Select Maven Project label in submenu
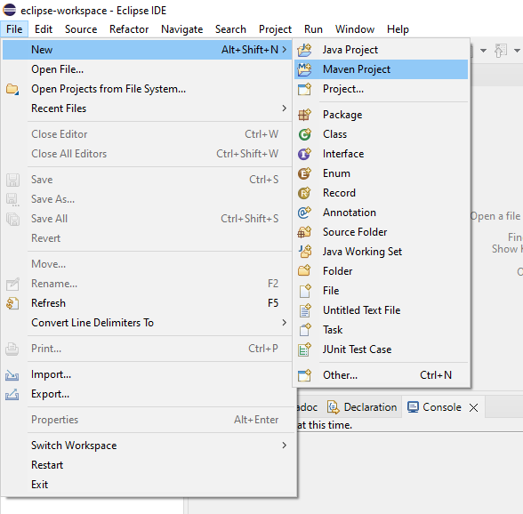The width and height of the screenshot is (523, 514). coord(357,69)
